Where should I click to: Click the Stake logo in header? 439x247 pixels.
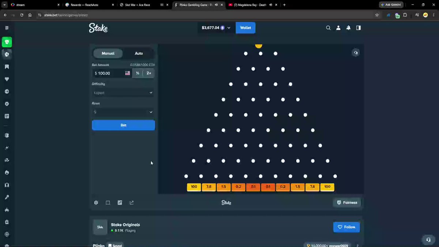pos(98,28)
